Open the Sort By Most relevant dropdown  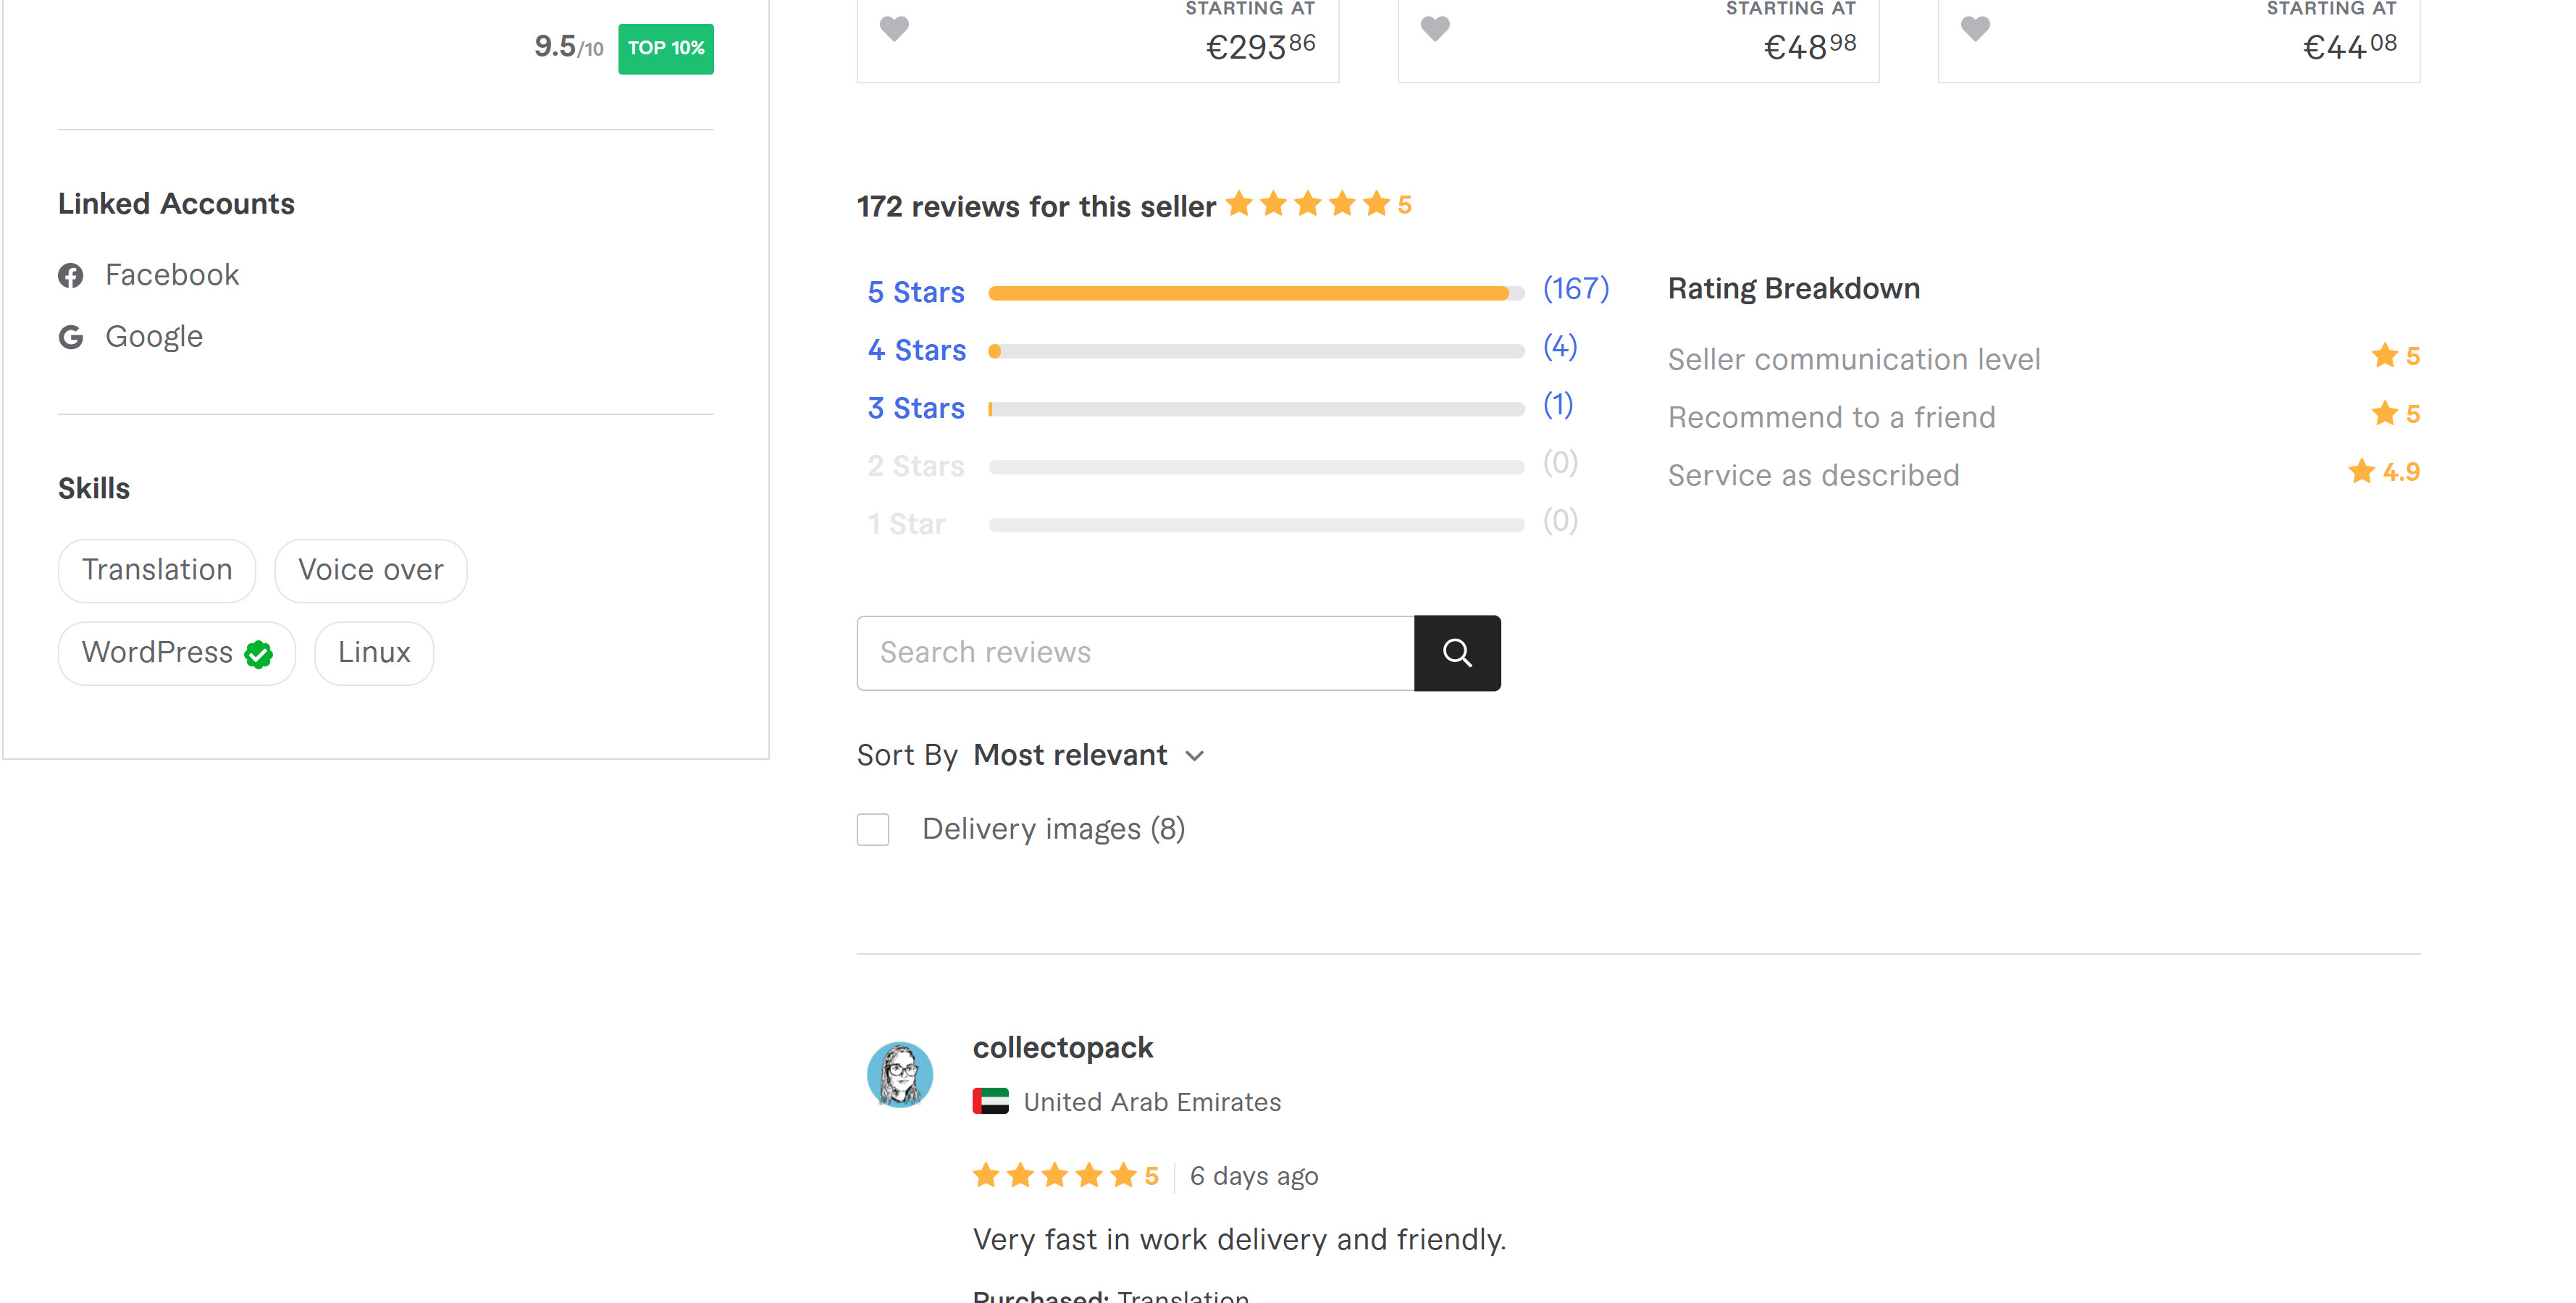coord(1070,755)
